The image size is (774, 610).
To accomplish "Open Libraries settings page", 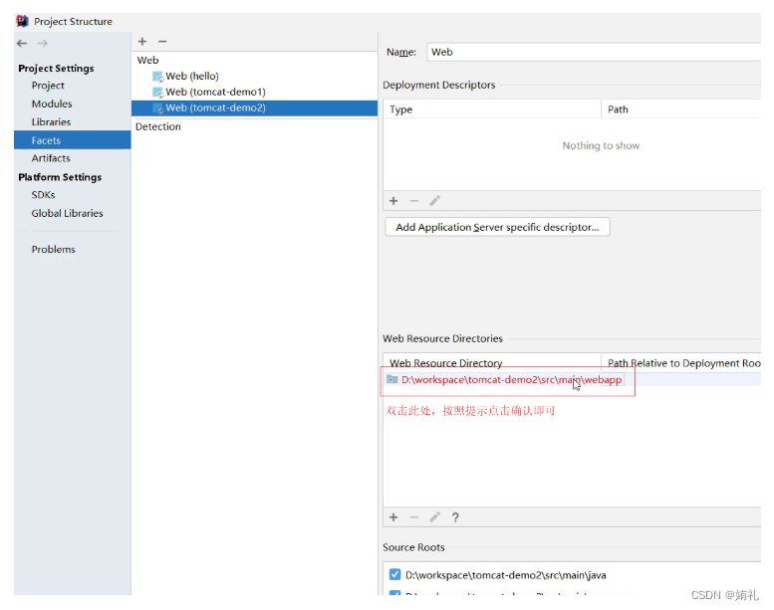I will [51, 121].
